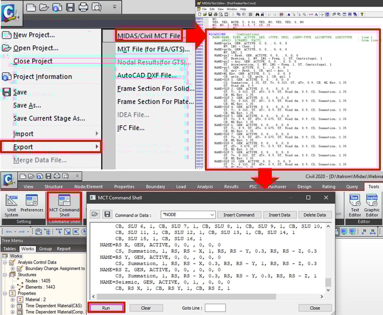Open File menu in Text Editor window
The height and width of the screenshot is (315, 383).
tap(204, 9)
